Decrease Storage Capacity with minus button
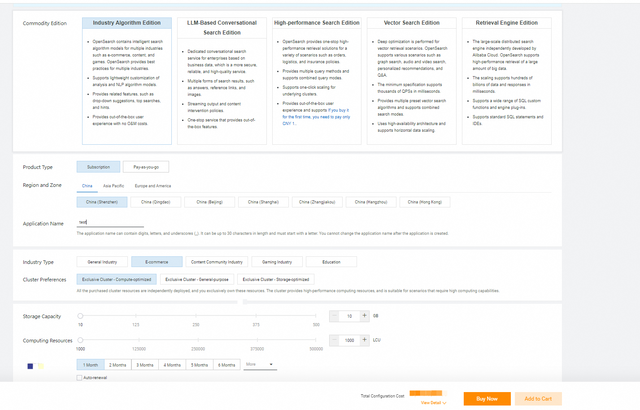This screenshot has height=410, width=640. click(334, 316)
